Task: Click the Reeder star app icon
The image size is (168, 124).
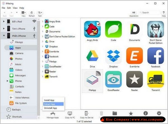Action: (135, 79)
